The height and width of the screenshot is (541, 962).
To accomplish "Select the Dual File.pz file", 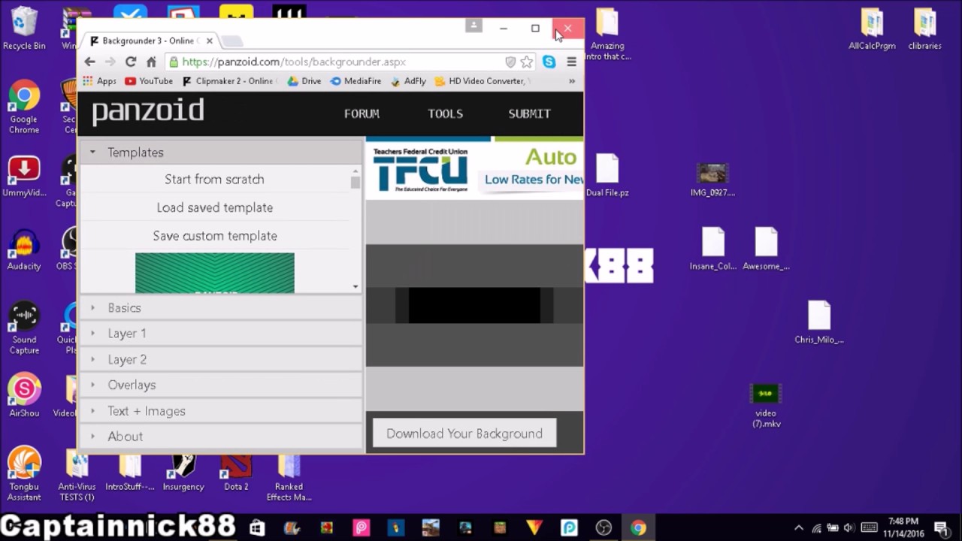I will 607,176.
